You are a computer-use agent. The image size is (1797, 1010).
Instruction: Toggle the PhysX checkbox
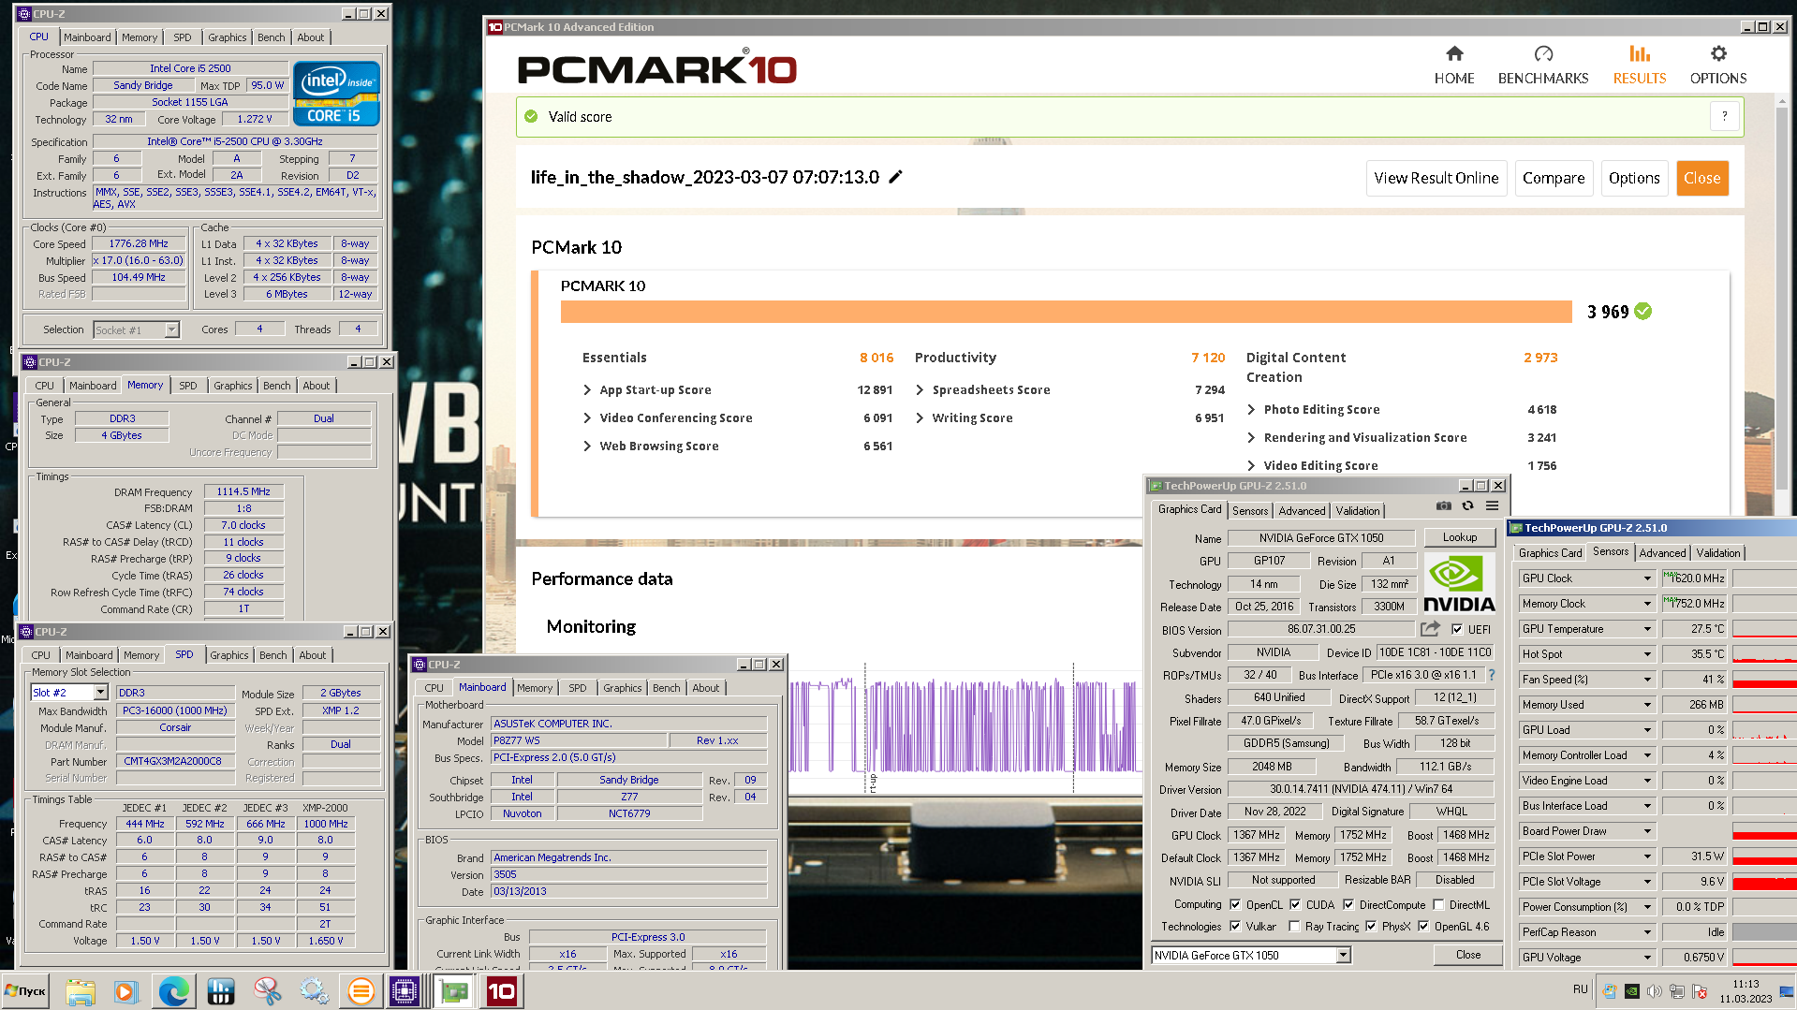(x=1371, y=926)
